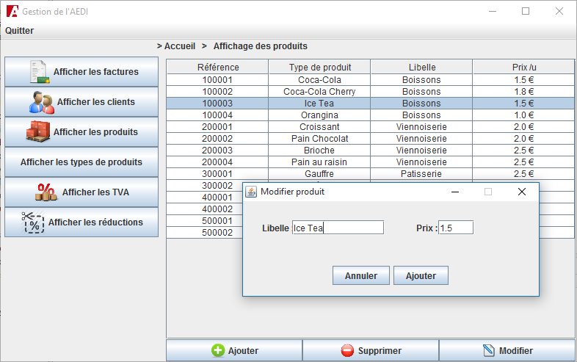577x362 pixels.
Task: Click the scissors coupon icon for réductions
Action: coord(33,222)
